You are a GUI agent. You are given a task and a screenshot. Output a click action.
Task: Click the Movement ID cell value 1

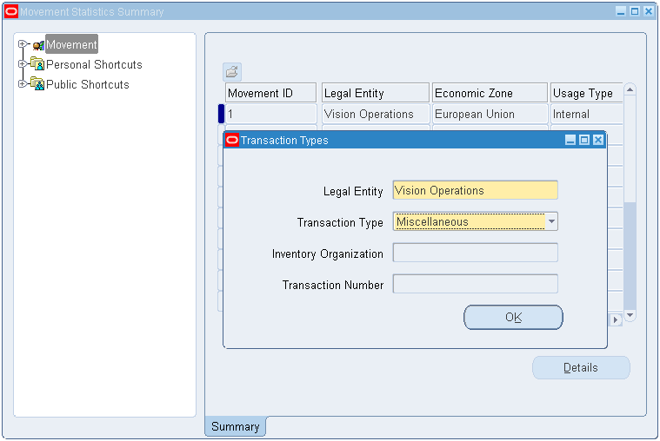[x=270, y=114]
